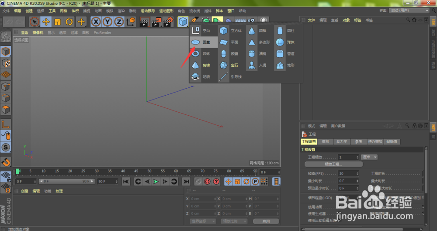Choose 宝石 platonic primitive

232,65
